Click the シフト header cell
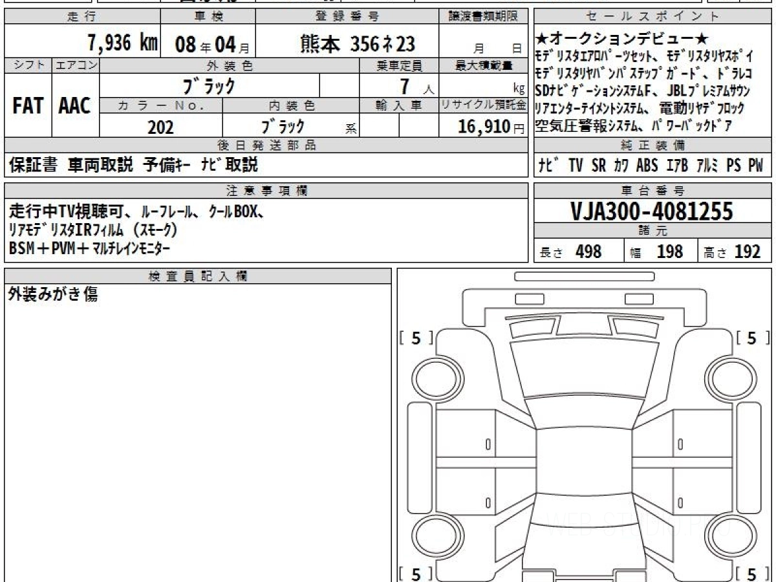Viewport: 776px width, 582px height. click(28, 65)
